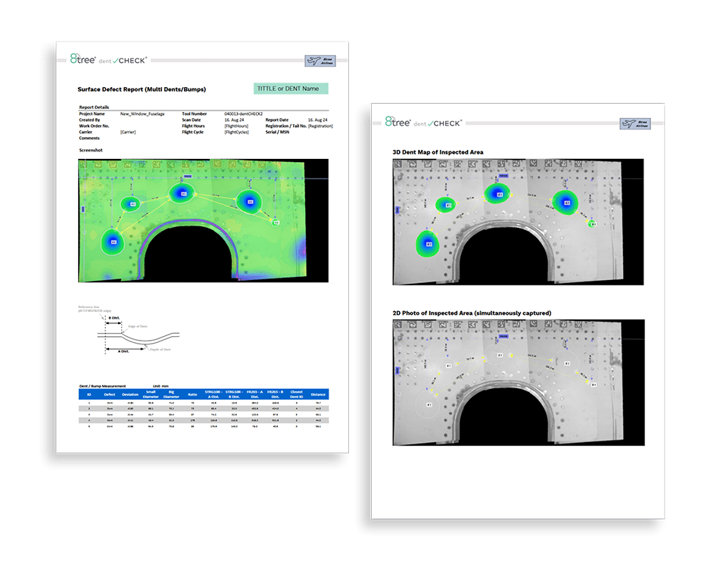Select the smallest dent marker on the 3D dent map

[592, 223]
